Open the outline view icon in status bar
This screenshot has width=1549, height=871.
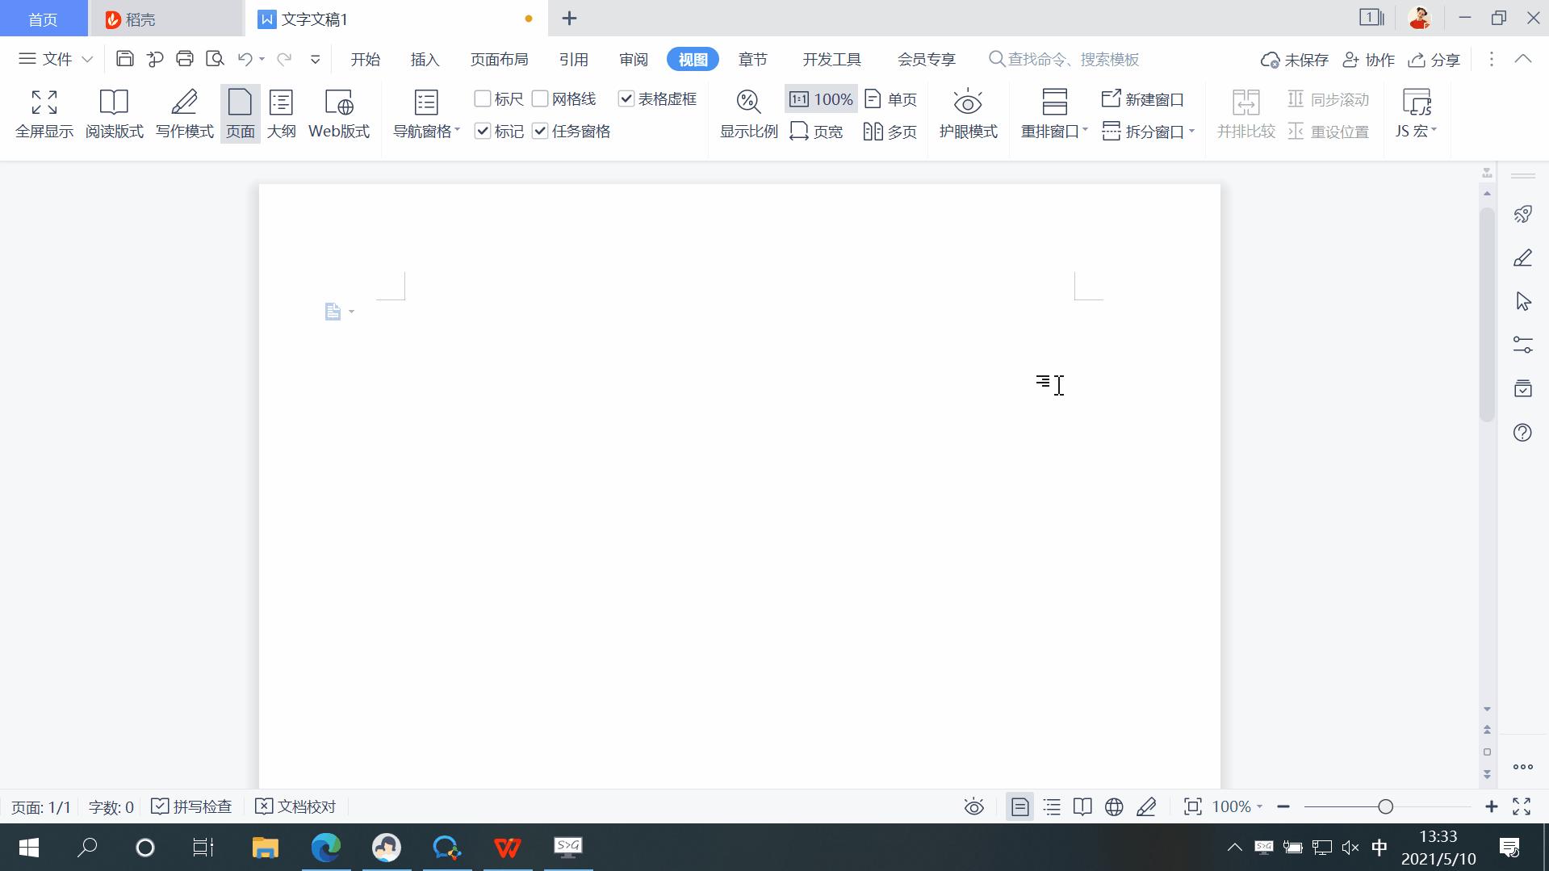(1051, 806)
